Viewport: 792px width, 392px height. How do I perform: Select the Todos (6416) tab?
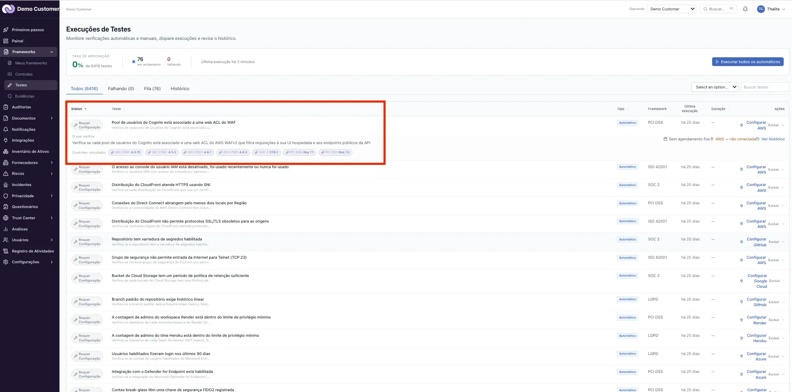(84, 88)
